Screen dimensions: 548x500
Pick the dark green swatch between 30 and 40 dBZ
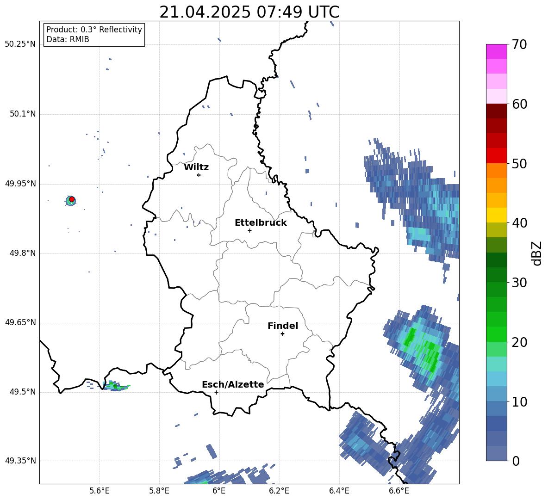point(496,260)
